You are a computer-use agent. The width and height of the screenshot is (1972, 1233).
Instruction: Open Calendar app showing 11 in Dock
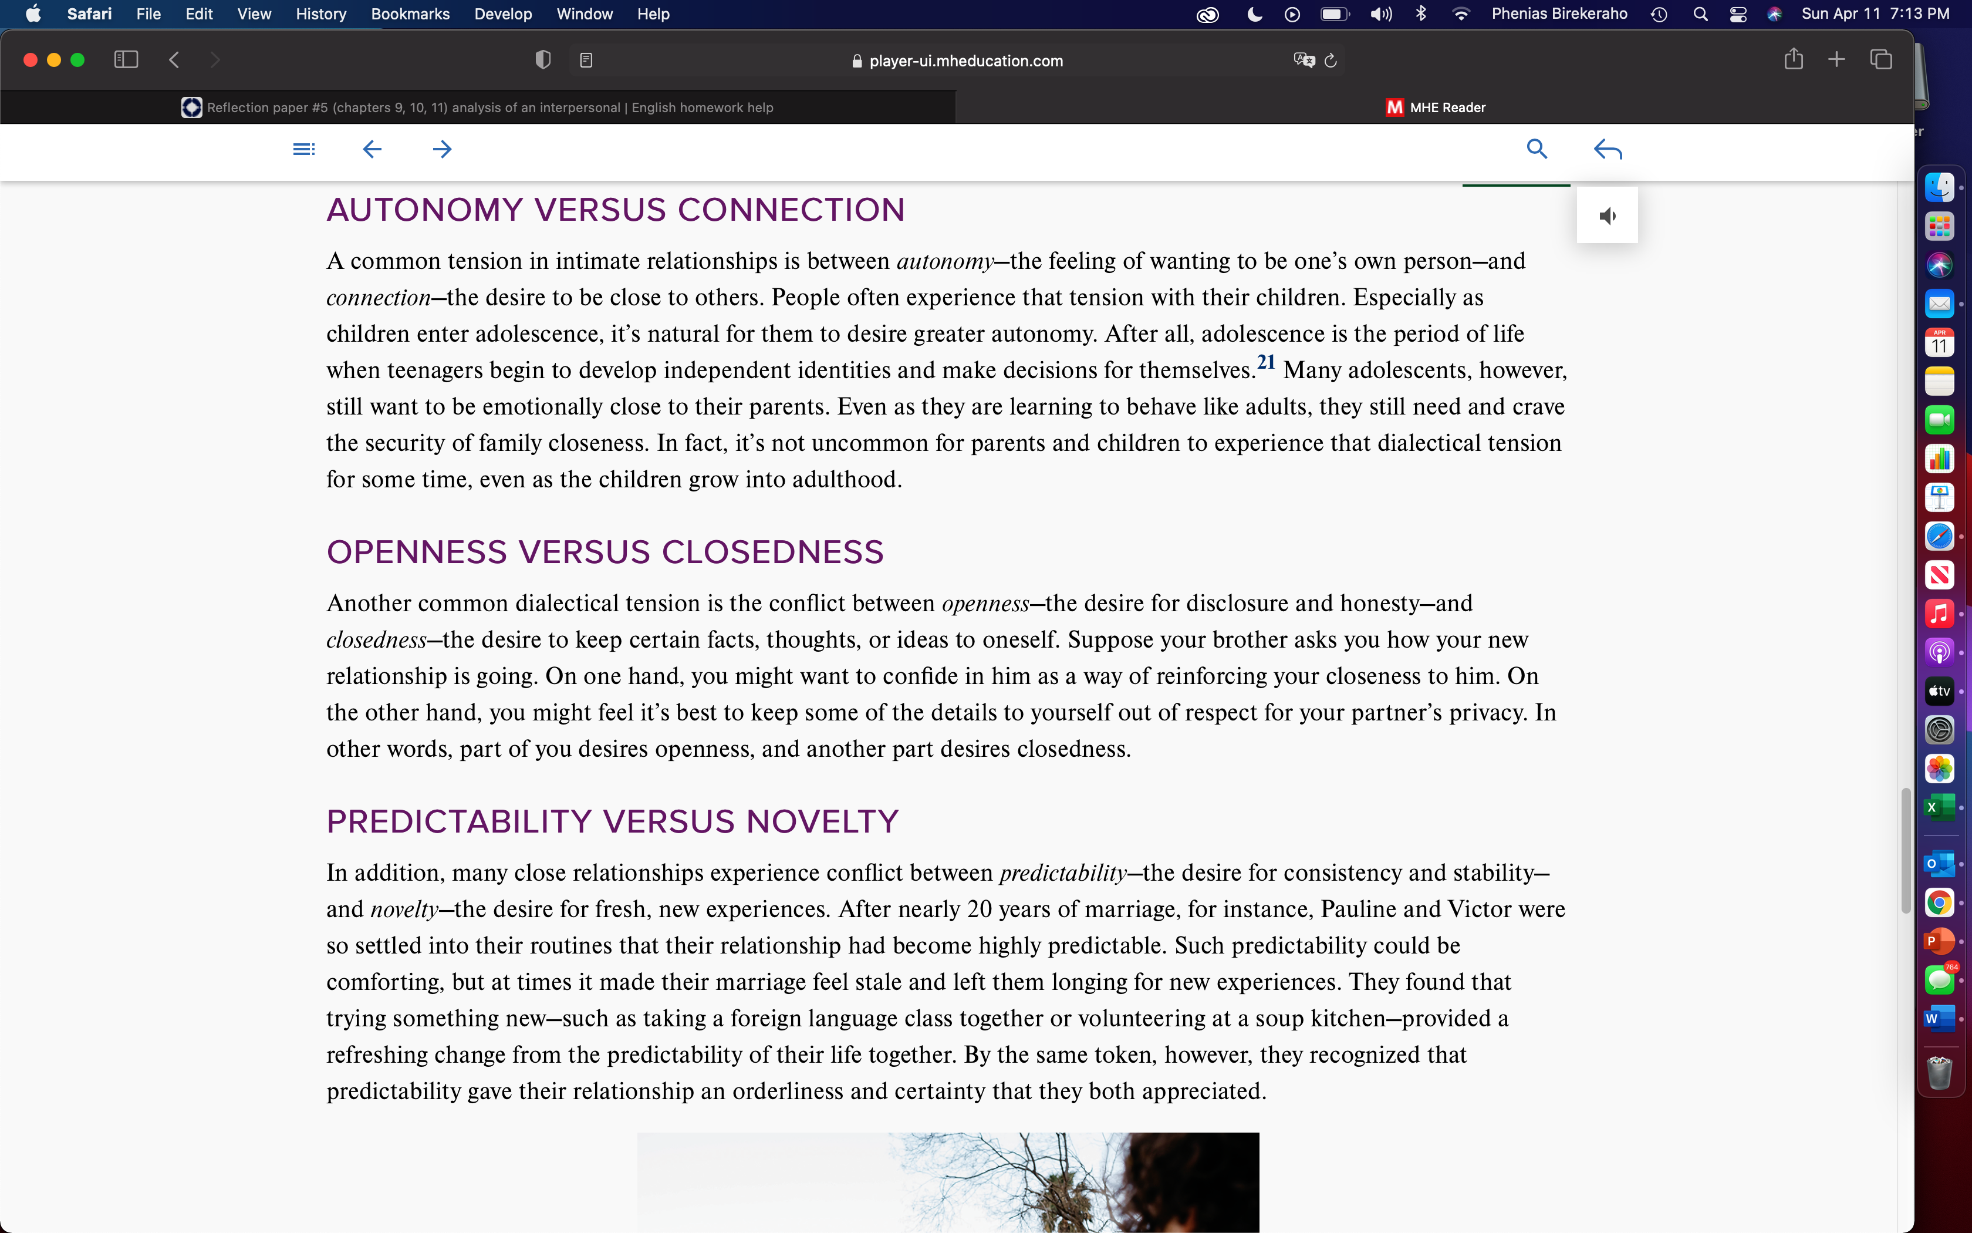tap(1939, 342)
